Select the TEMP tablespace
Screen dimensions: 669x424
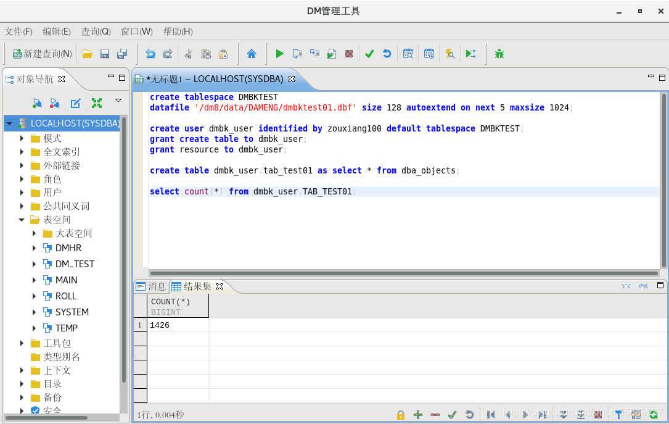point(66,328)
